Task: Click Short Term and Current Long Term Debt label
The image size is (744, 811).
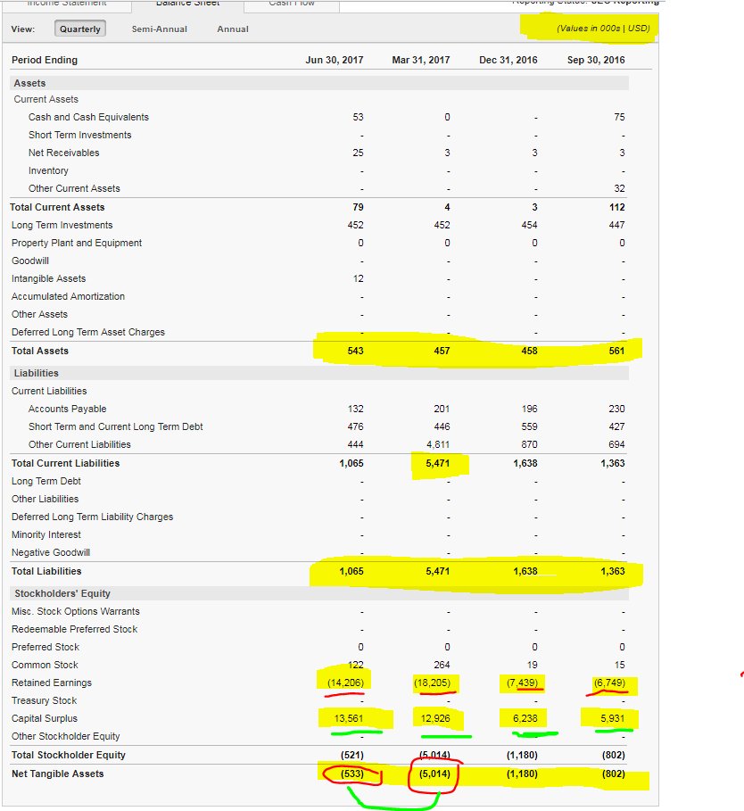Action: click(x=115, y=426)
